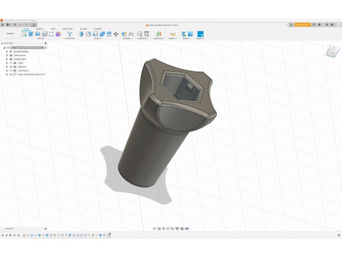Expand the Document Settings tree node
This screenshot has width=342, height=257.
pos(7,52)
